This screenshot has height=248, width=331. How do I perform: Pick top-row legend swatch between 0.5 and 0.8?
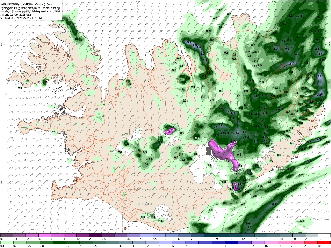[44, 235]
